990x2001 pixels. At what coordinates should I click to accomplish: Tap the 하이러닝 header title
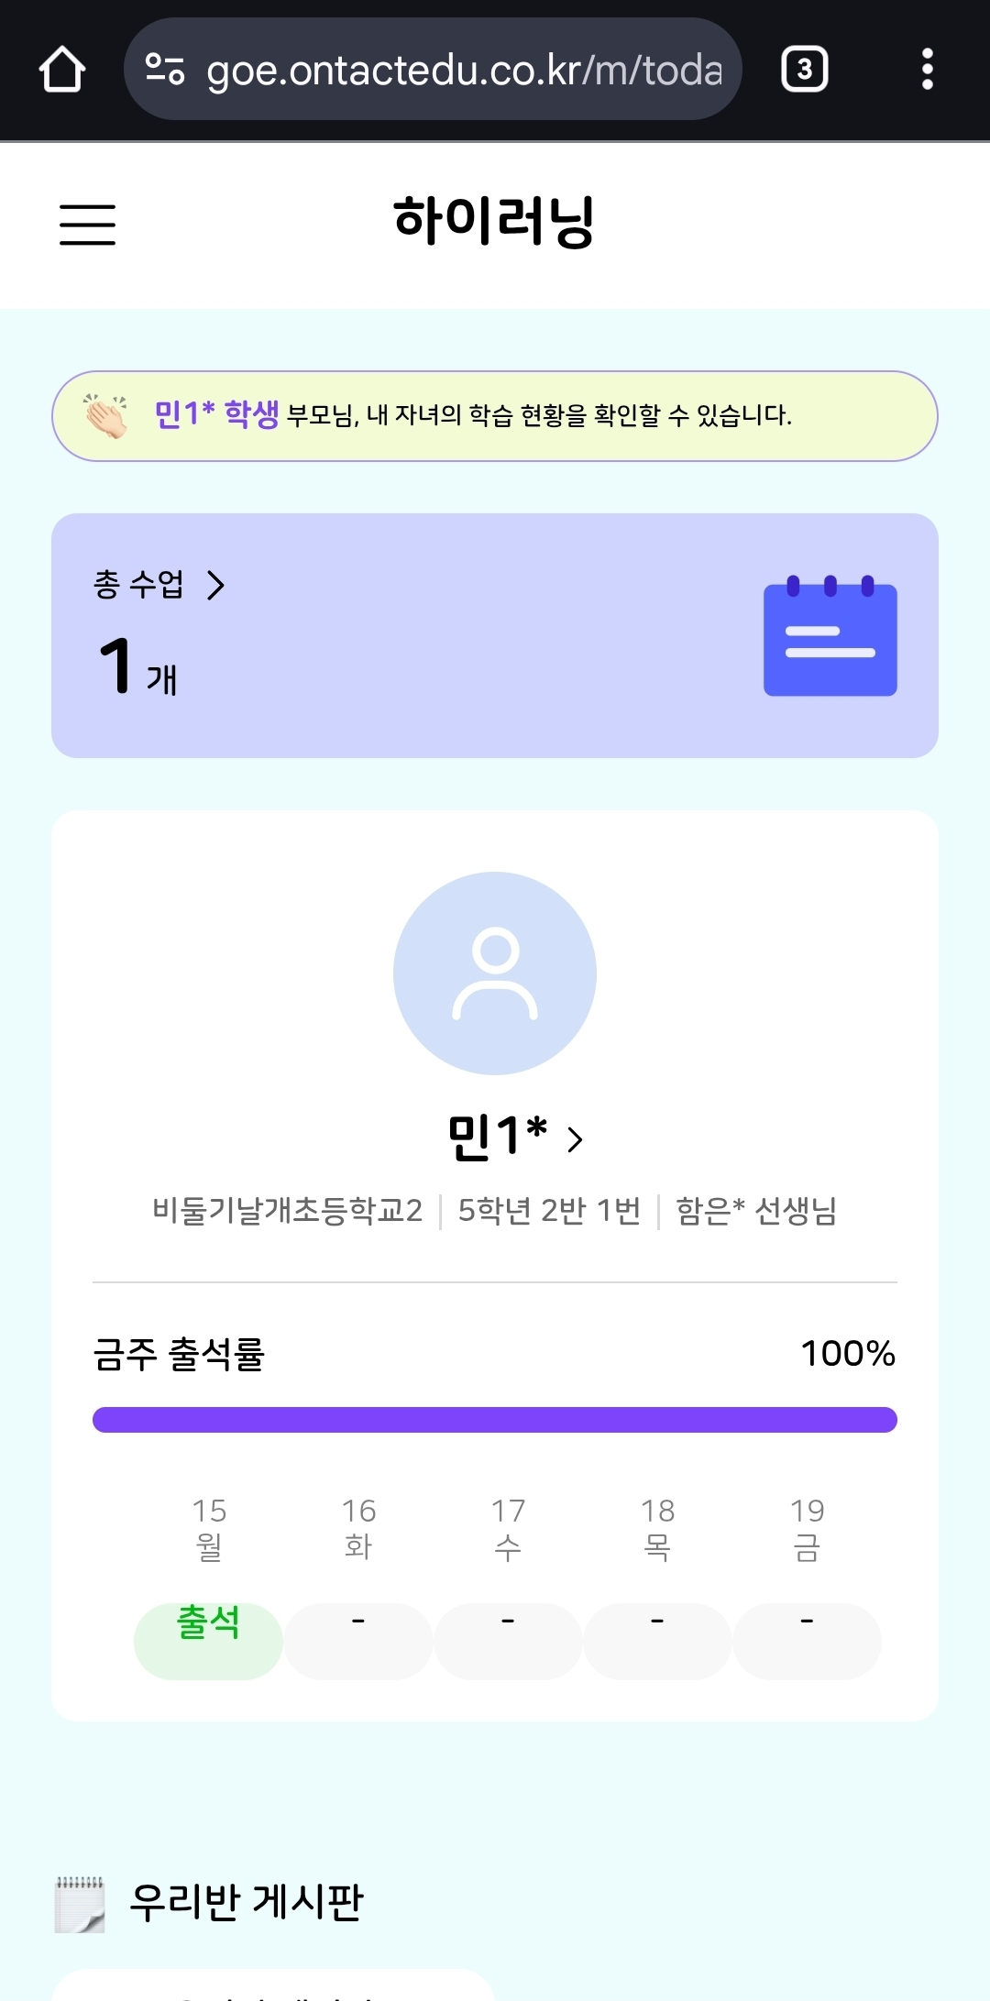(x=494, y=222)
